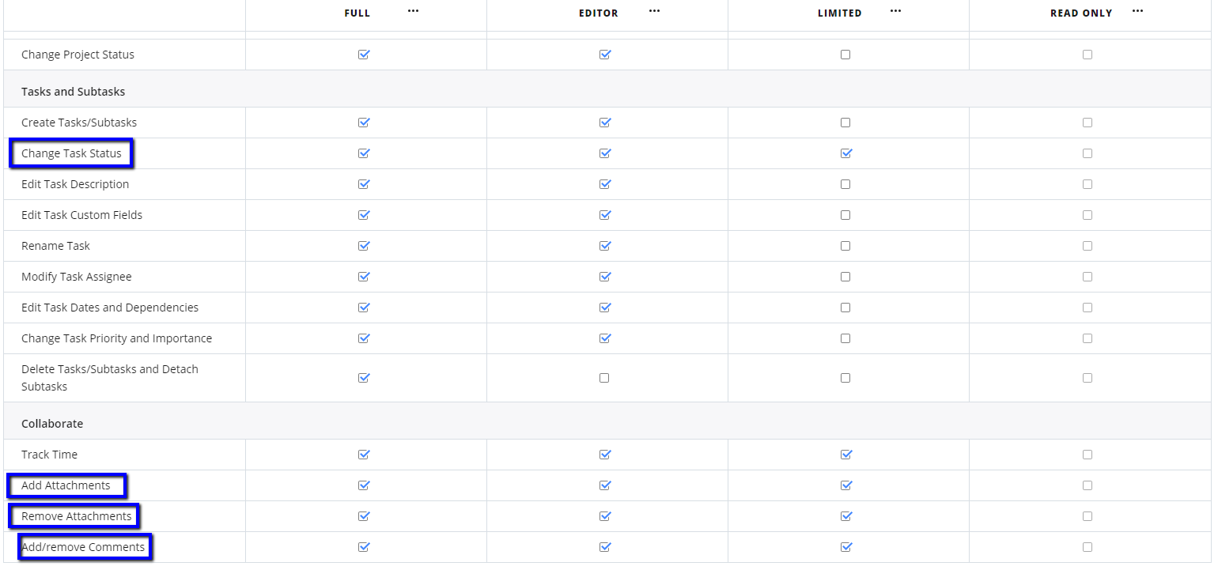Screen dimensions: 1218x570
Task: Click the Change Task Status label
Action: 71,153
